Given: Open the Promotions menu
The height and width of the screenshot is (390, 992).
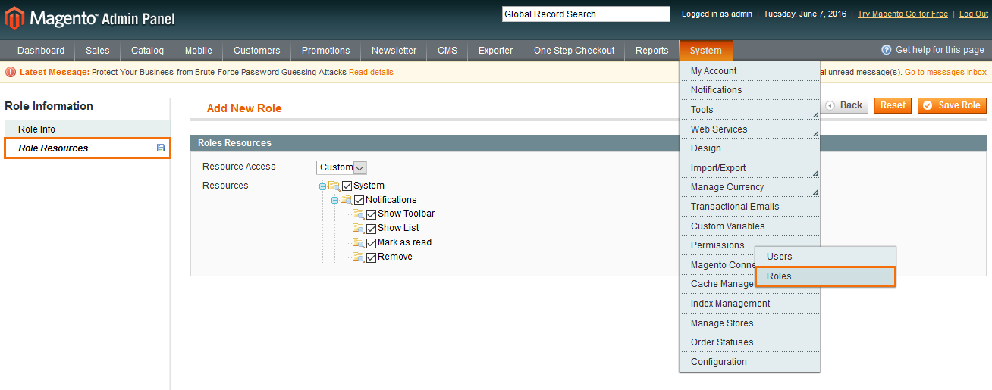Looking at the screenshot, I should tap(326, 51).
